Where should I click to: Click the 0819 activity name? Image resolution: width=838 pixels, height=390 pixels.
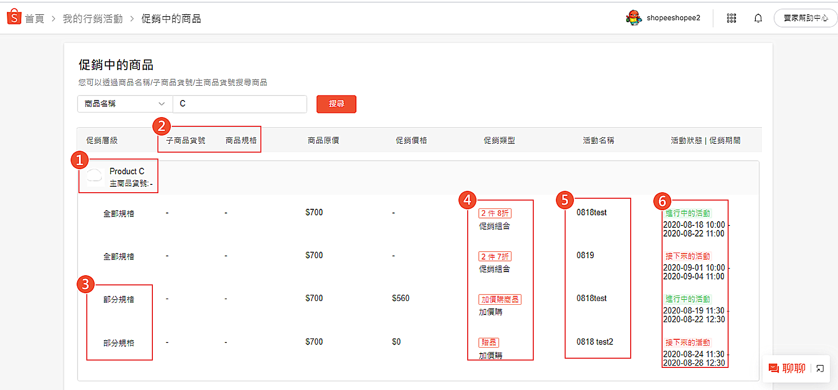tap(585, 255)
